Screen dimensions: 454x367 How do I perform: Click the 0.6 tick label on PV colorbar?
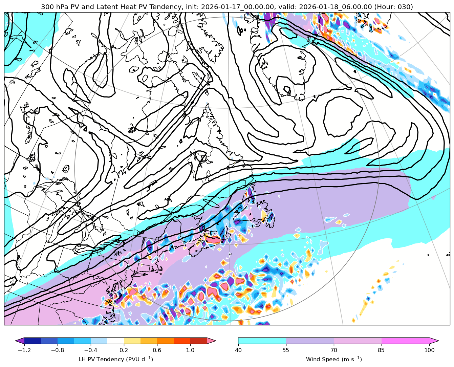pyautogui.click(x=157, y=350)
